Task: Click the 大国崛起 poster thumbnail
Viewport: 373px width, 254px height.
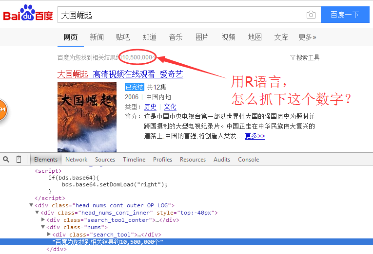Action: pyautogui.click(x=87, y=117)
